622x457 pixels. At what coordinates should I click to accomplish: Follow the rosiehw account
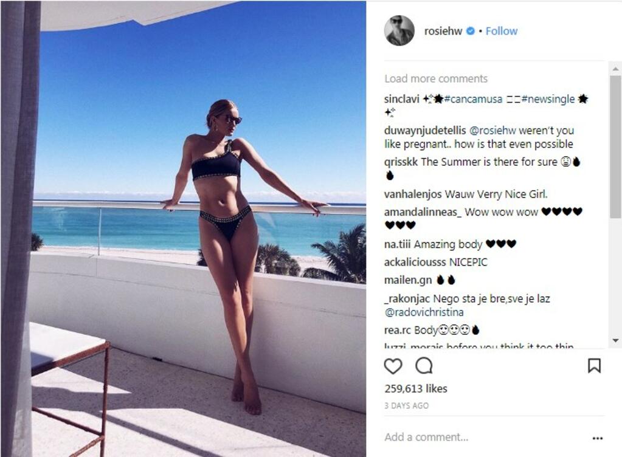click(502, 31)
